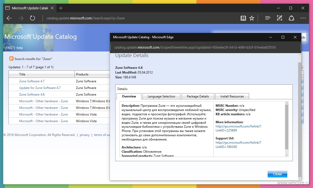Screen dimensions: 313x188
Task: Open the FAQ link
Action: click(9, 48)
